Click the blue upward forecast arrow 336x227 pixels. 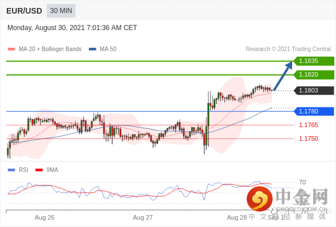(x=283, y=76)
